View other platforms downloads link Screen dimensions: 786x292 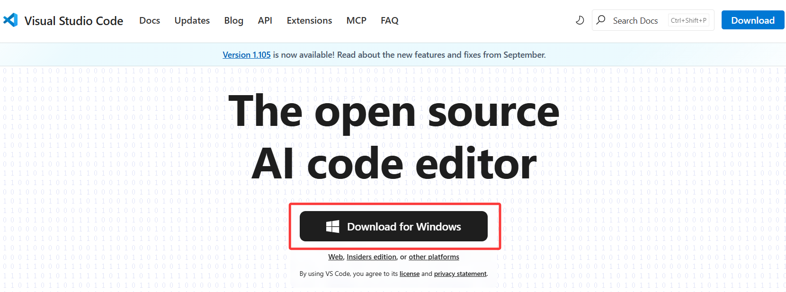point(434,257)
